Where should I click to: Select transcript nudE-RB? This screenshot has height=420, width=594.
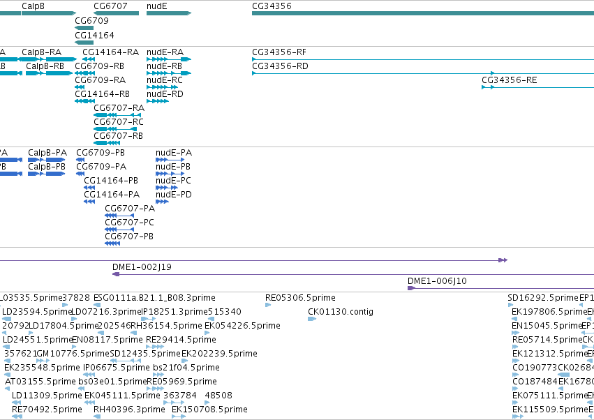pos(165,66)
